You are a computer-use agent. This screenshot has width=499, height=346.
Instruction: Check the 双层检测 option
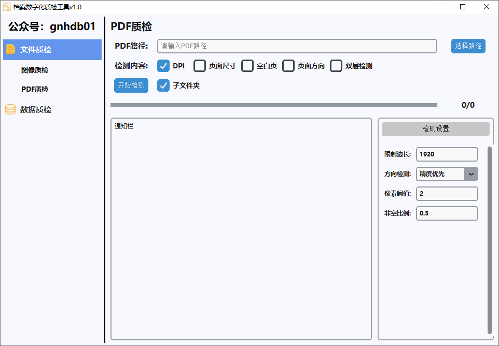[x=336, y=66]
